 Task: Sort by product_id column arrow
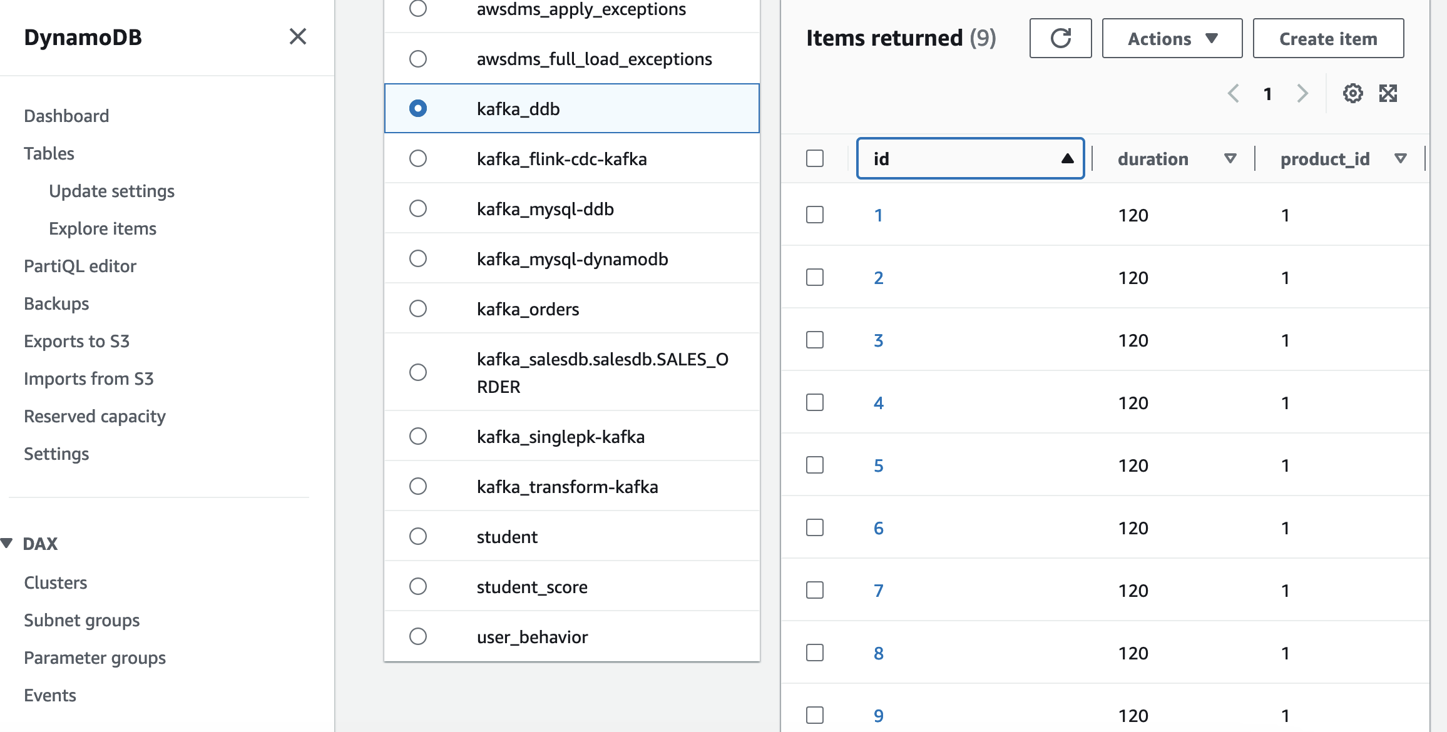tap(1401, 159)
